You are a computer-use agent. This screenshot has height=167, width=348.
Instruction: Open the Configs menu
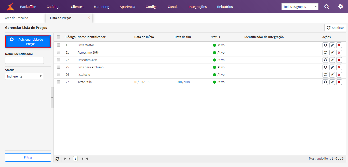[151, 7]
